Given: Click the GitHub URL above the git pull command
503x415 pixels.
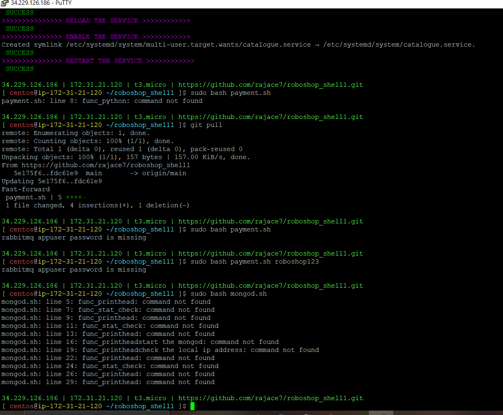Looking at the screenshot, I should [x=271, y=117].
